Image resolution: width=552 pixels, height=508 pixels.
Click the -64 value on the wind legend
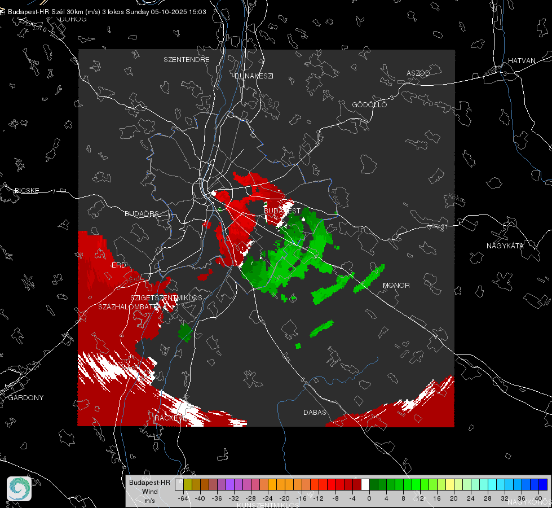coord(183,498)
